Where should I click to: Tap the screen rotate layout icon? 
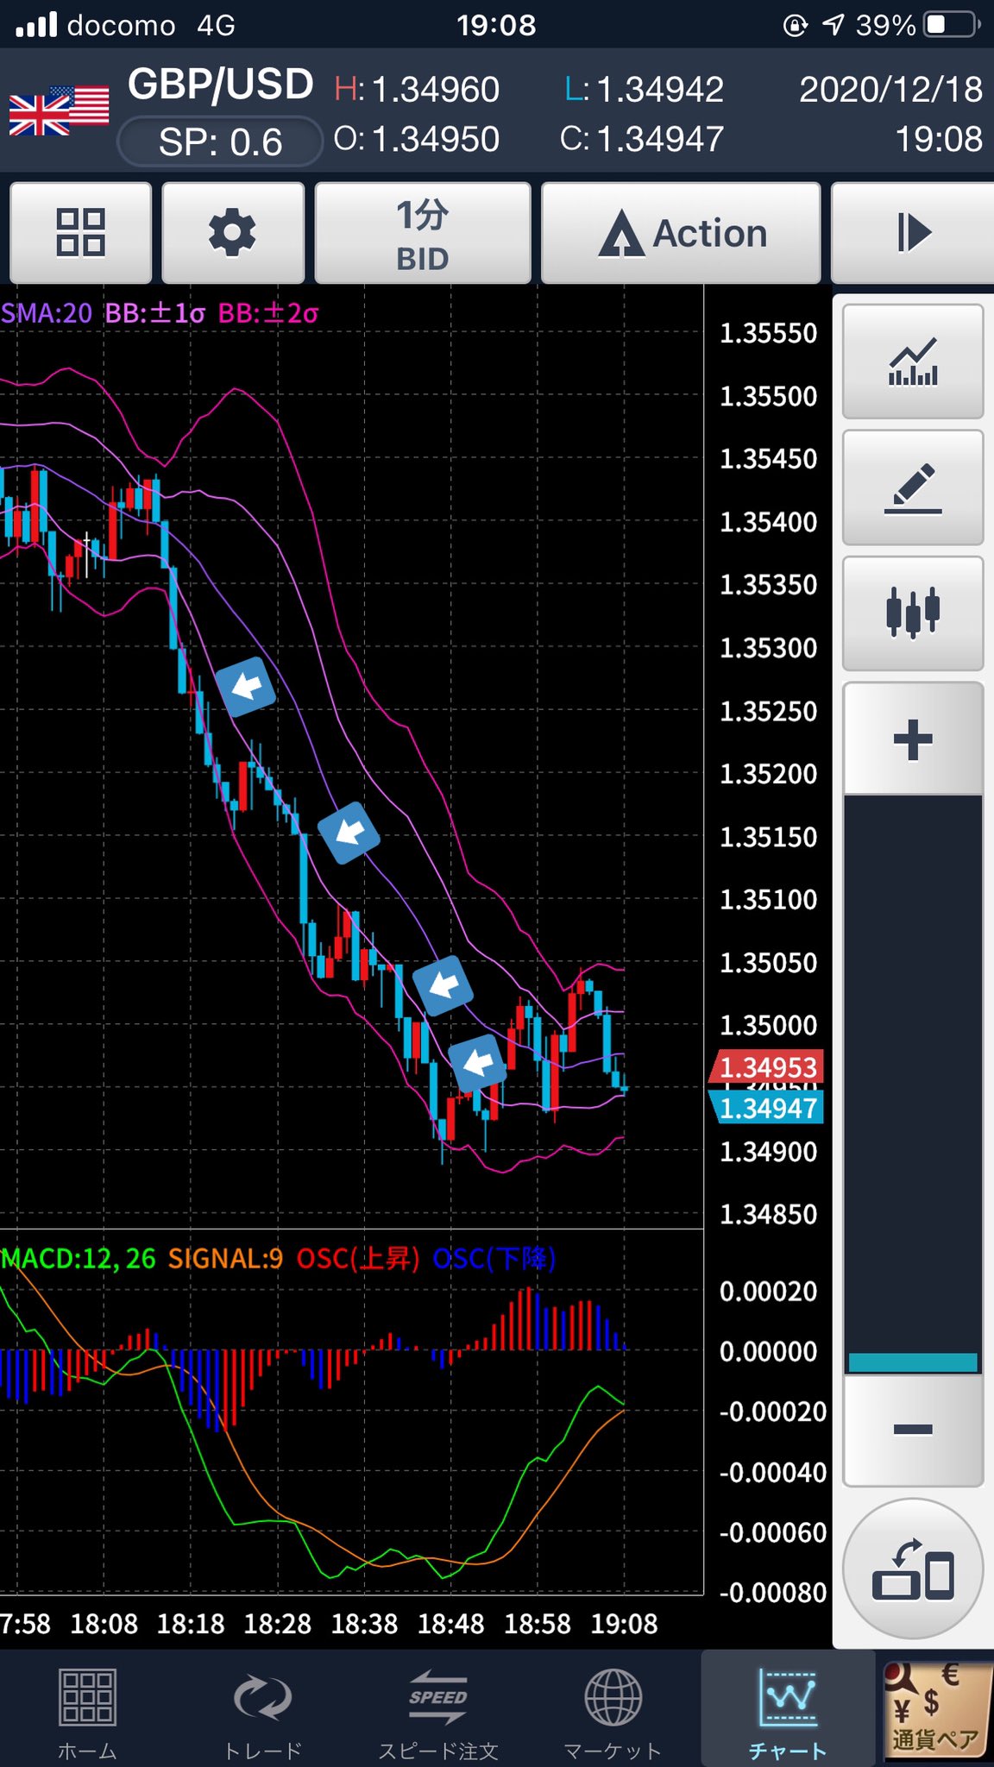pyautogui.click(x=913, y=1569)
